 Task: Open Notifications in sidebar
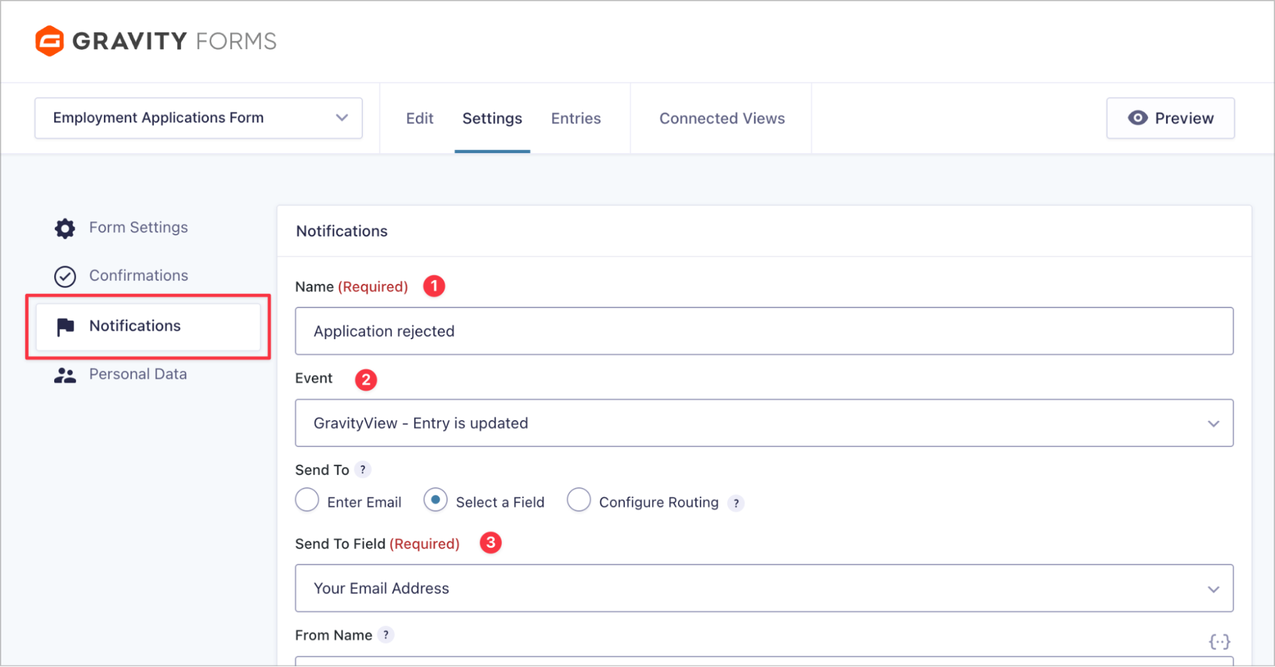(x=148, y=326)
